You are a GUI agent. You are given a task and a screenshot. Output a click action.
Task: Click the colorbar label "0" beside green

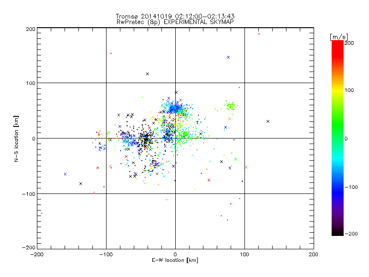click(346, 138)
